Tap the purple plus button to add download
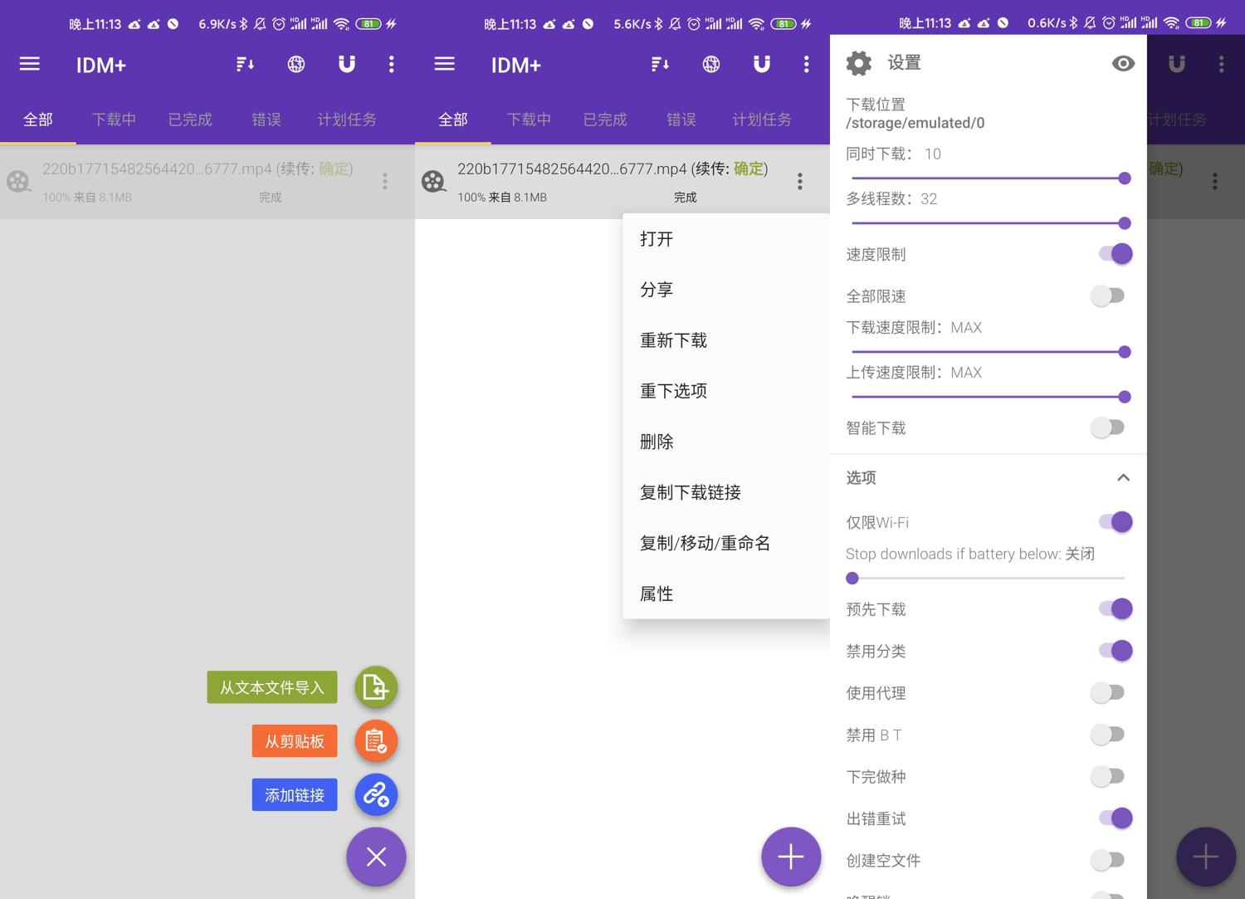 point(789,856)
